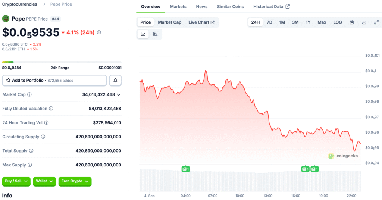Open the Historical Data tab
Screen dimensions: 382x200
coord(272,7)
